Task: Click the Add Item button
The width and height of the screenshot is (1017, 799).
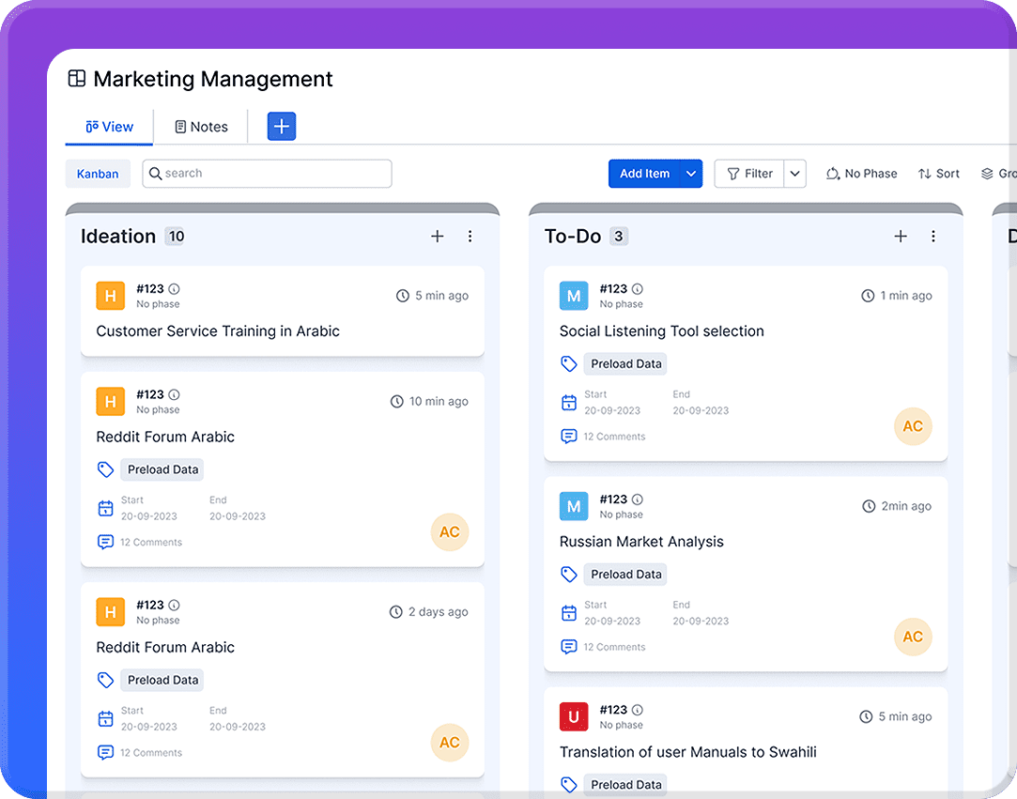Action: 644,173
